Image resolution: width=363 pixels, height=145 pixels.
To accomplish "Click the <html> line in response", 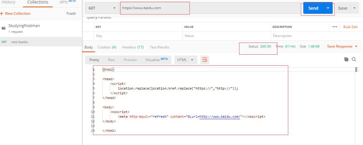I will tap(108, 70).
